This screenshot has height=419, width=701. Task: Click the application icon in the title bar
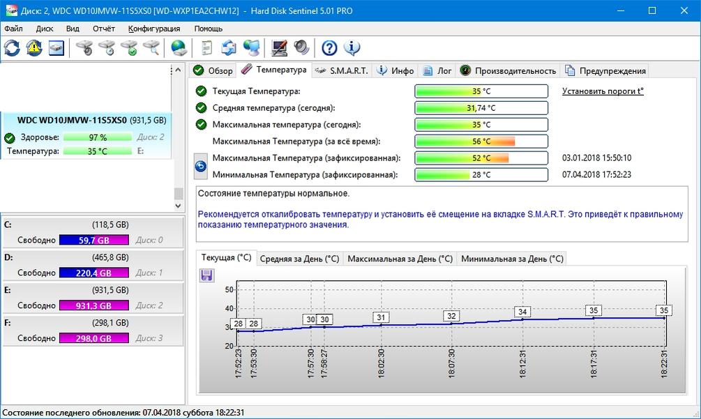(11, 10)
